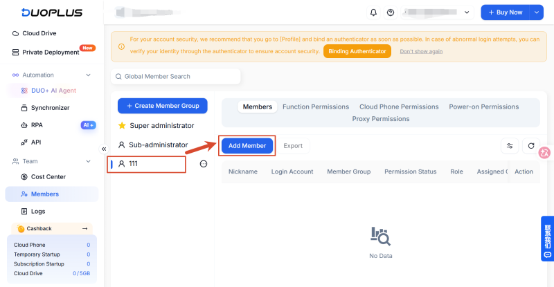Screen dimensions: 554x287
Task: Open the account dropdown in the header
Action: tap(438, 12)
